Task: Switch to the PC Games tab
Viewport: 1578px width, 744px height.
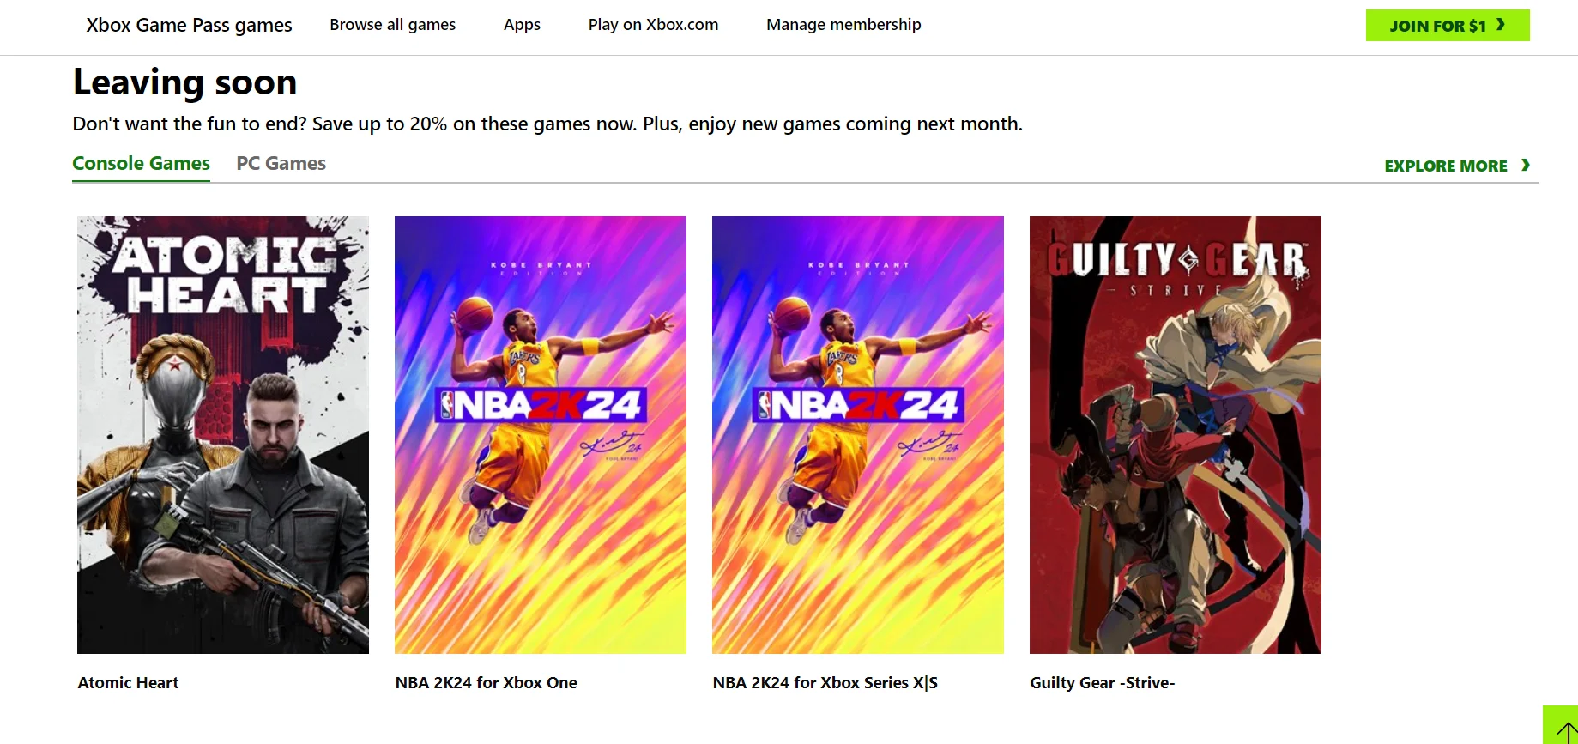Action: point(281,163)
